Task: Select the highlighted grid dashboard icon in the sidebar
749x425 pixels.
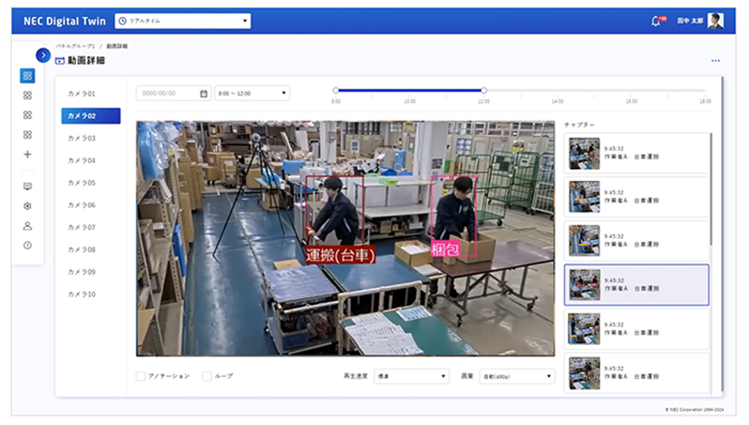Action: click(x=27, y=76)
